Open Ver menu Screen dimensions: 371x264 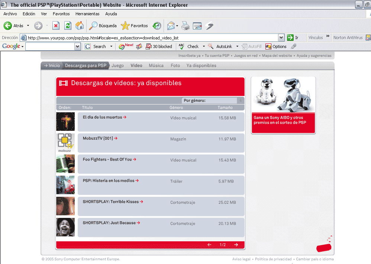pos(44,14)
